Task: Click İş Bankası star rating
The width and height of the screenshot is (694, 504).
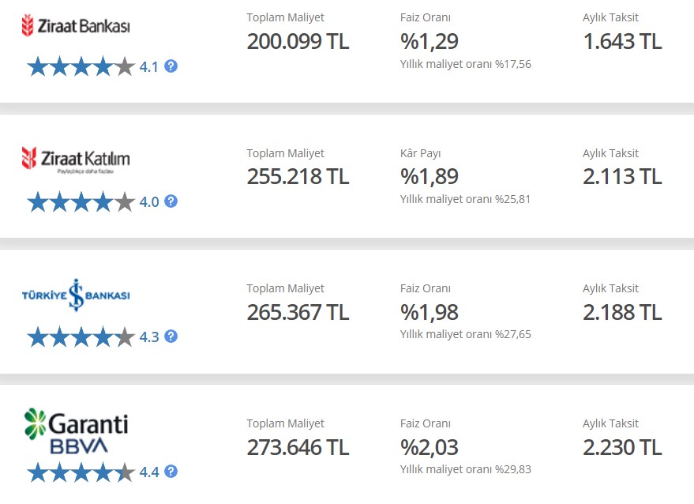Action: (81, 337)
